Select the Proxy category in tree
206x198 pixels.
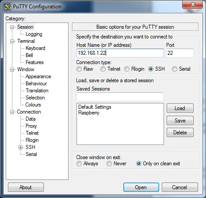click(31, 126)
